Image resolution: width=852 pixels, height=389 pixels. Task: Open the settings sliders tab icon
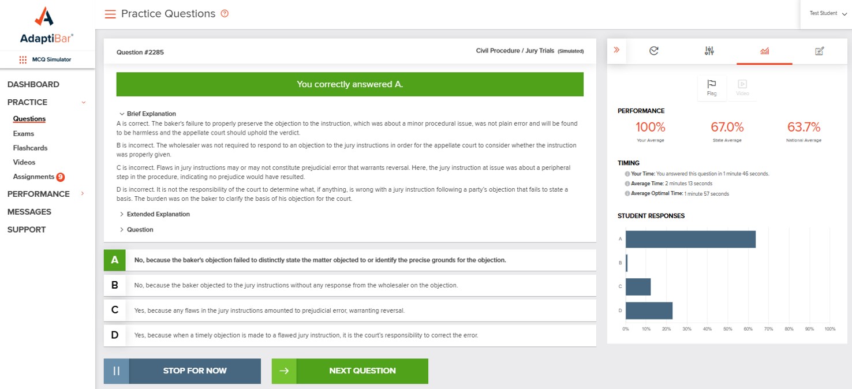coord(709,51)
